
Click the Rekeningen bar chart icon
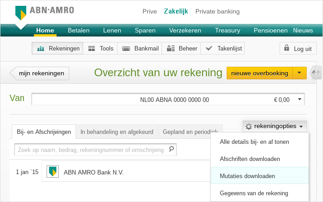pos(41,48)
